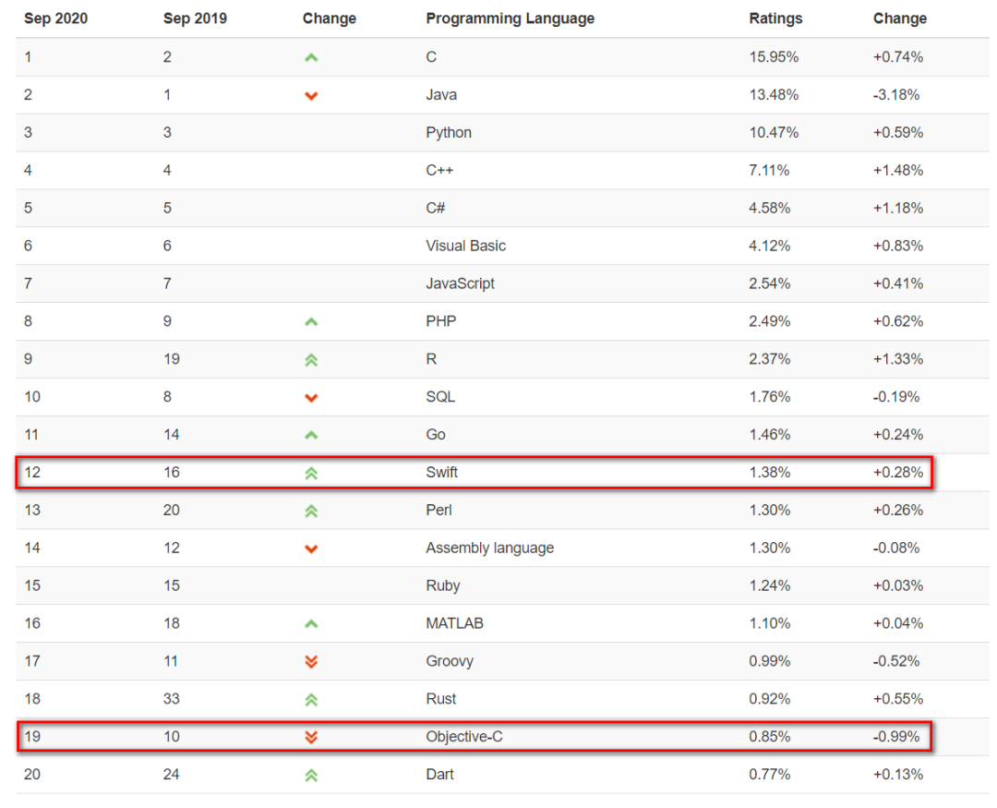The width and height of the screenshot is (997, 808).
Task: Click the green up arrow in the C row
Action: coord(311,57)
